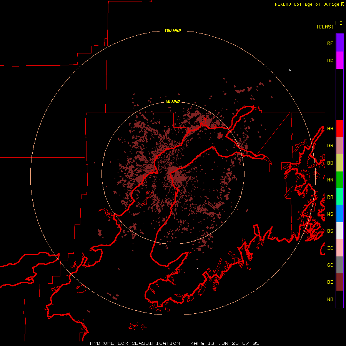This screenshot has width=346, height=346.
Task: Click the RA legend label
Action: coord(330,197)
